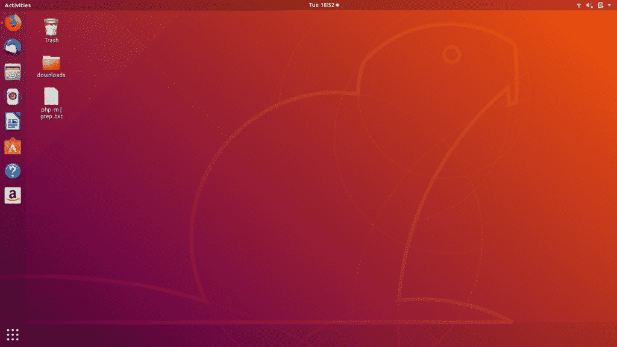Select the Trash desktop icon

tap(51, 27)
